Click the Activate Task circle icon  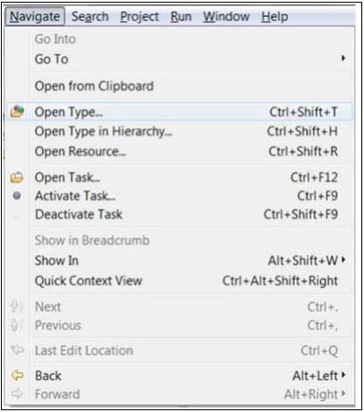tap(17, 195)
